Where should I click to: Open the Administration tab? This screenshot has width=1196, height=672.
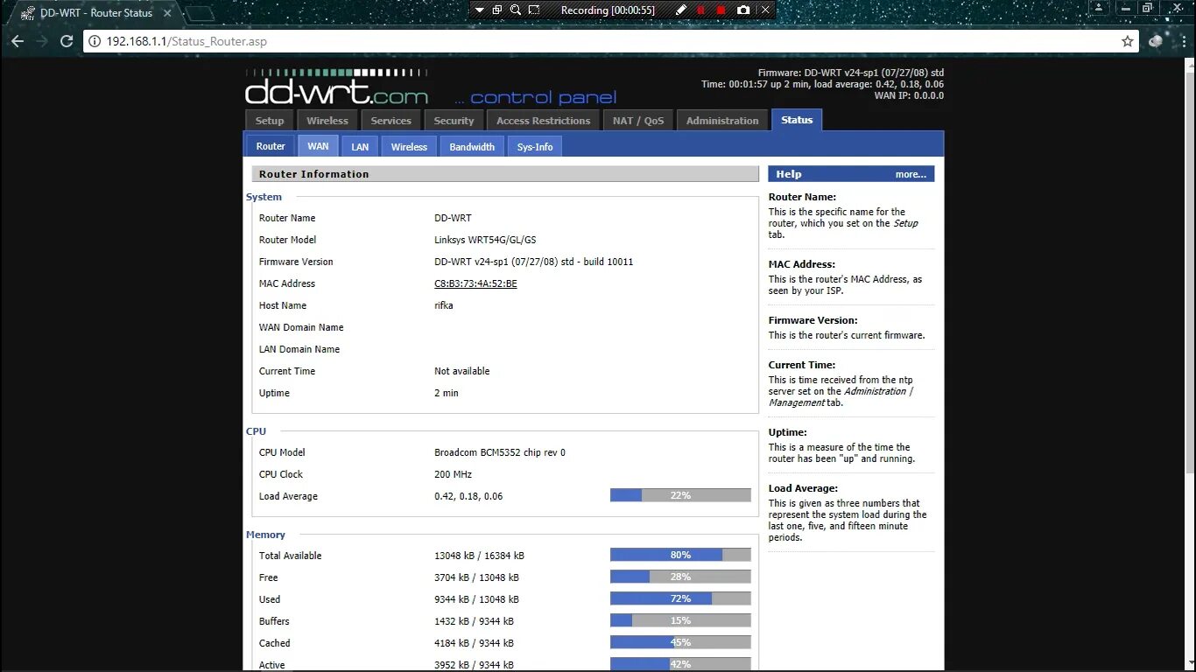[722, 121]
